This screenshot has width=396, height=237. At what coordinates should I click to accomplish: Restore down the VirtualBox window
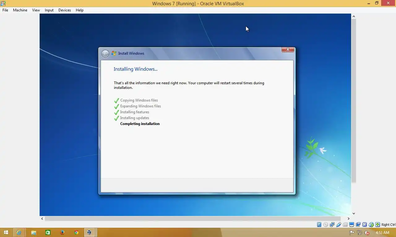point(377,3)
